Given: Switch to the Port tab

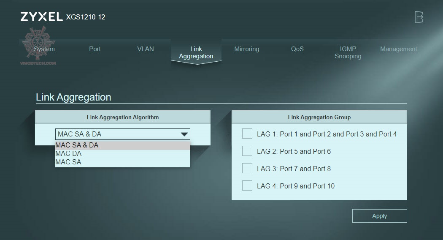Looking at the screenshot, I should (95, 49).
